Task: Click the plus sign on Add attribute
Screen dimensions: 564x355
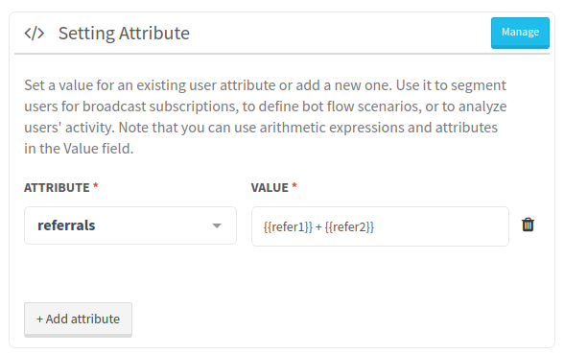Action: tap(39, 319)
